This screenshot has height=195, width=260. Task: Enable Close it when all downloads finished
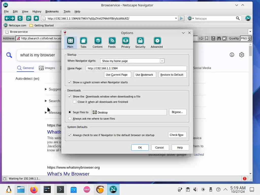74,102
